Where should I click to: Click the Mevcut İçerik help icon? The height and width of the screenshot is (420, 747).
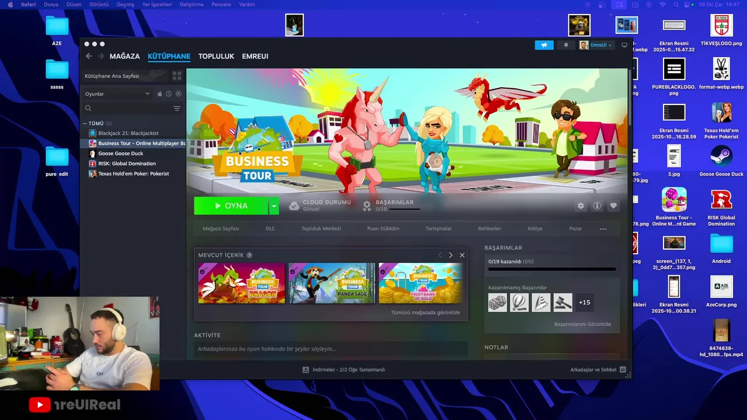[249, 255]
